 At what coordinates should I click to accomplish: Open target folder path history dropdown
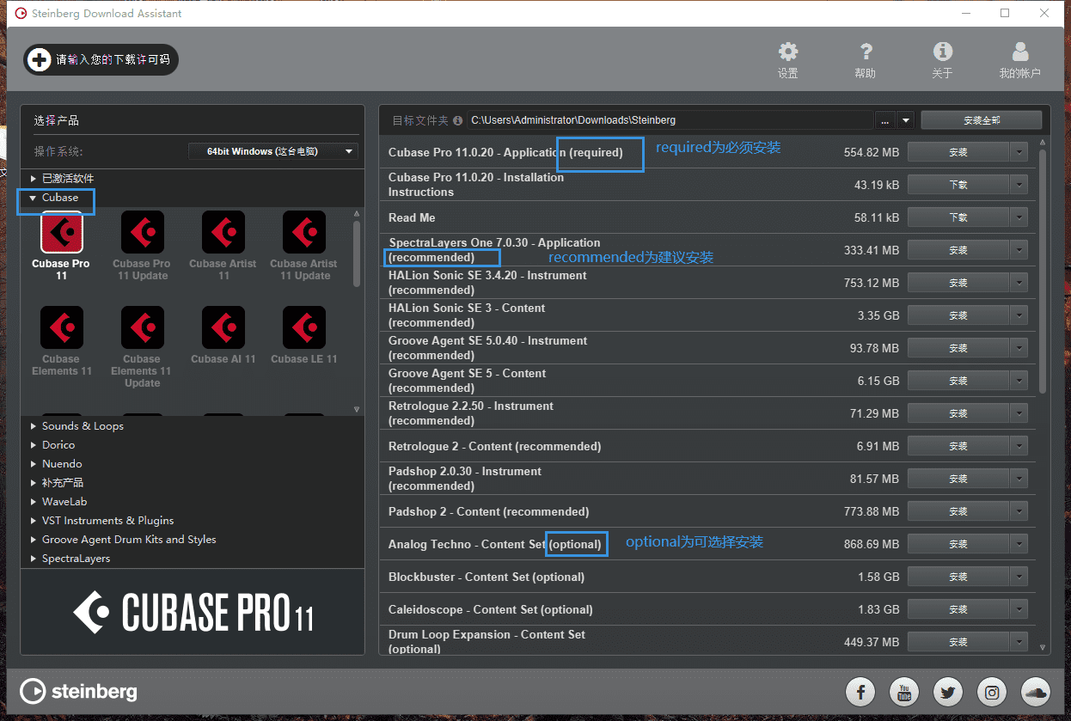[x=905, y=120]
